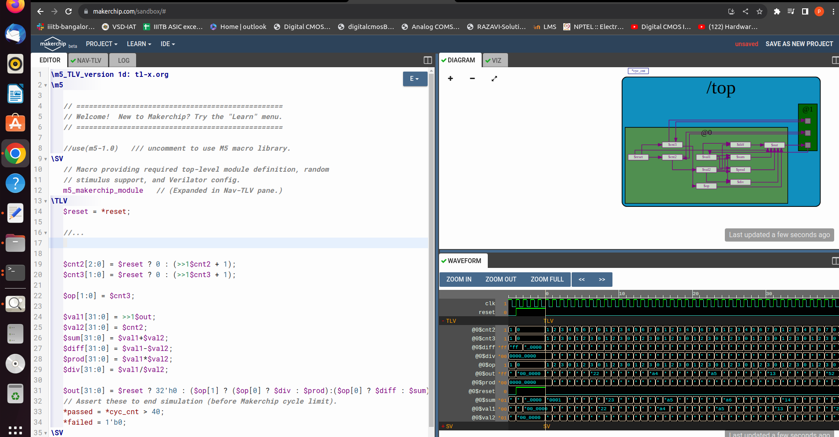The width and height of the screenshot is (839, 437).
Task: Switch to the LOG tab
Action: 122,60
